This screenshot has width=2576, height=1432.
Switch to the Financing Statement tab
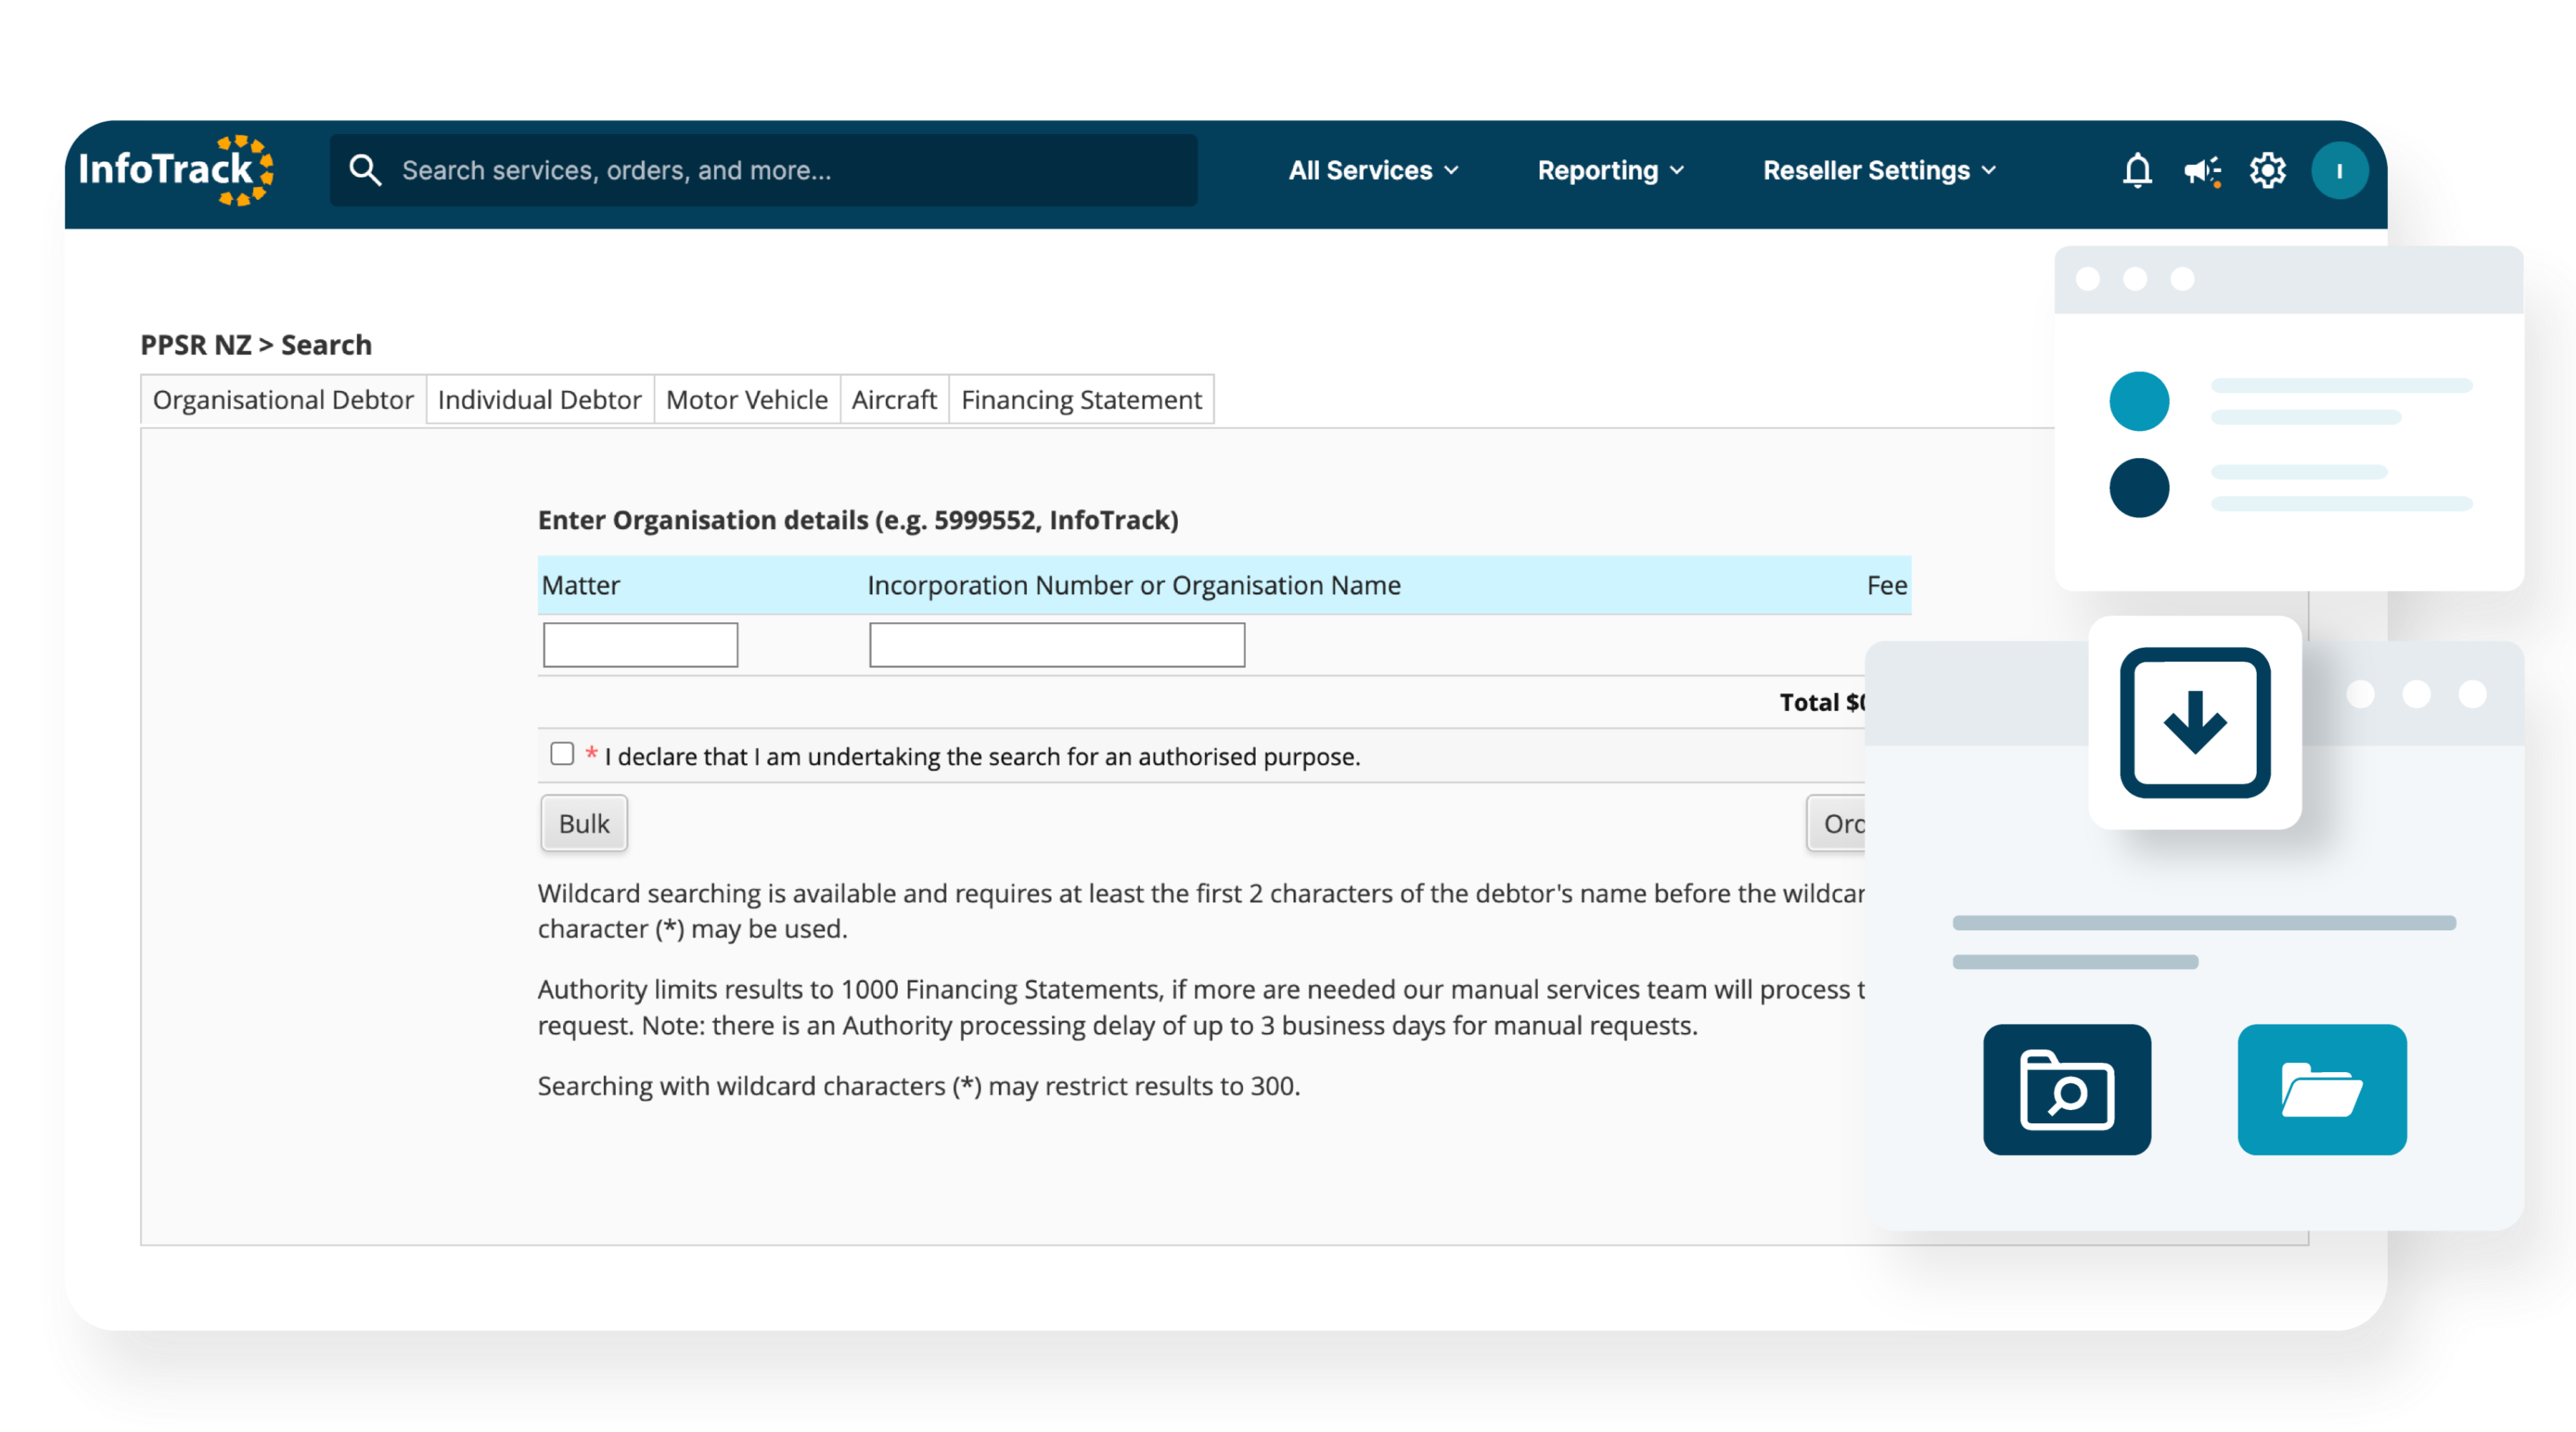click(x=1081, y=400)
